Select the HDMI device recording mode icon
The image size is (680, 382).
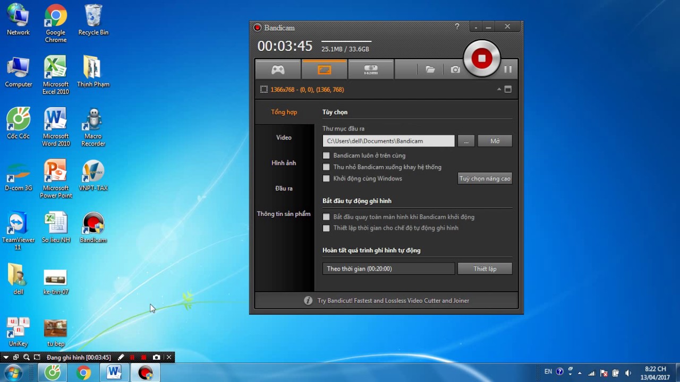point(371,70)
